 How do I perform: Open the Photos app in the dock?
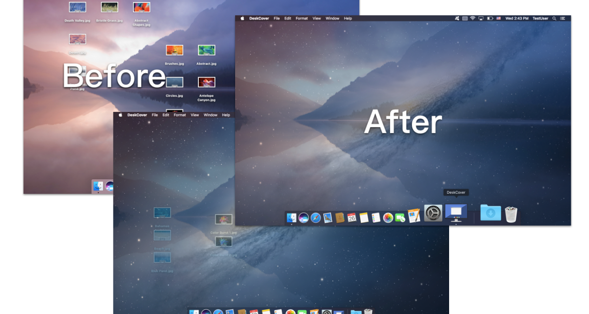coord(388,217)
